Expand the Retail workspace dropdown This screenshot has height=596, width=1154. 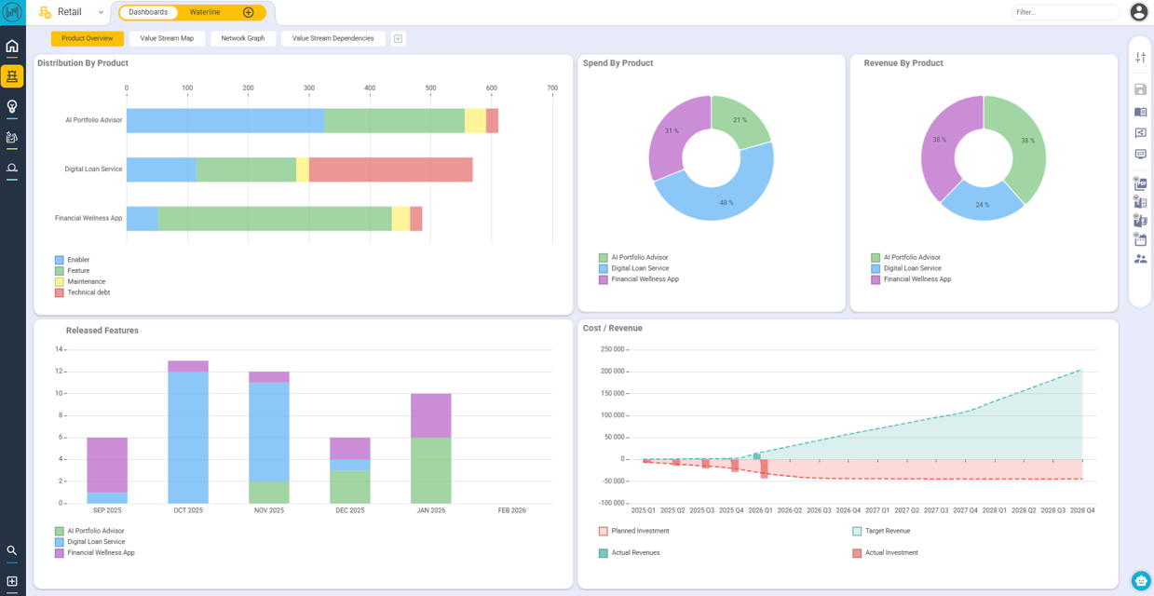pos(101,12)
